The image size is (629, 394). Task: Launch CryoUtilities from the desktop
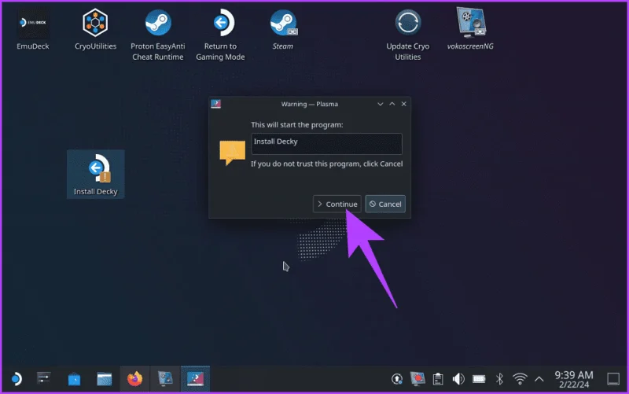coord(95,29)
